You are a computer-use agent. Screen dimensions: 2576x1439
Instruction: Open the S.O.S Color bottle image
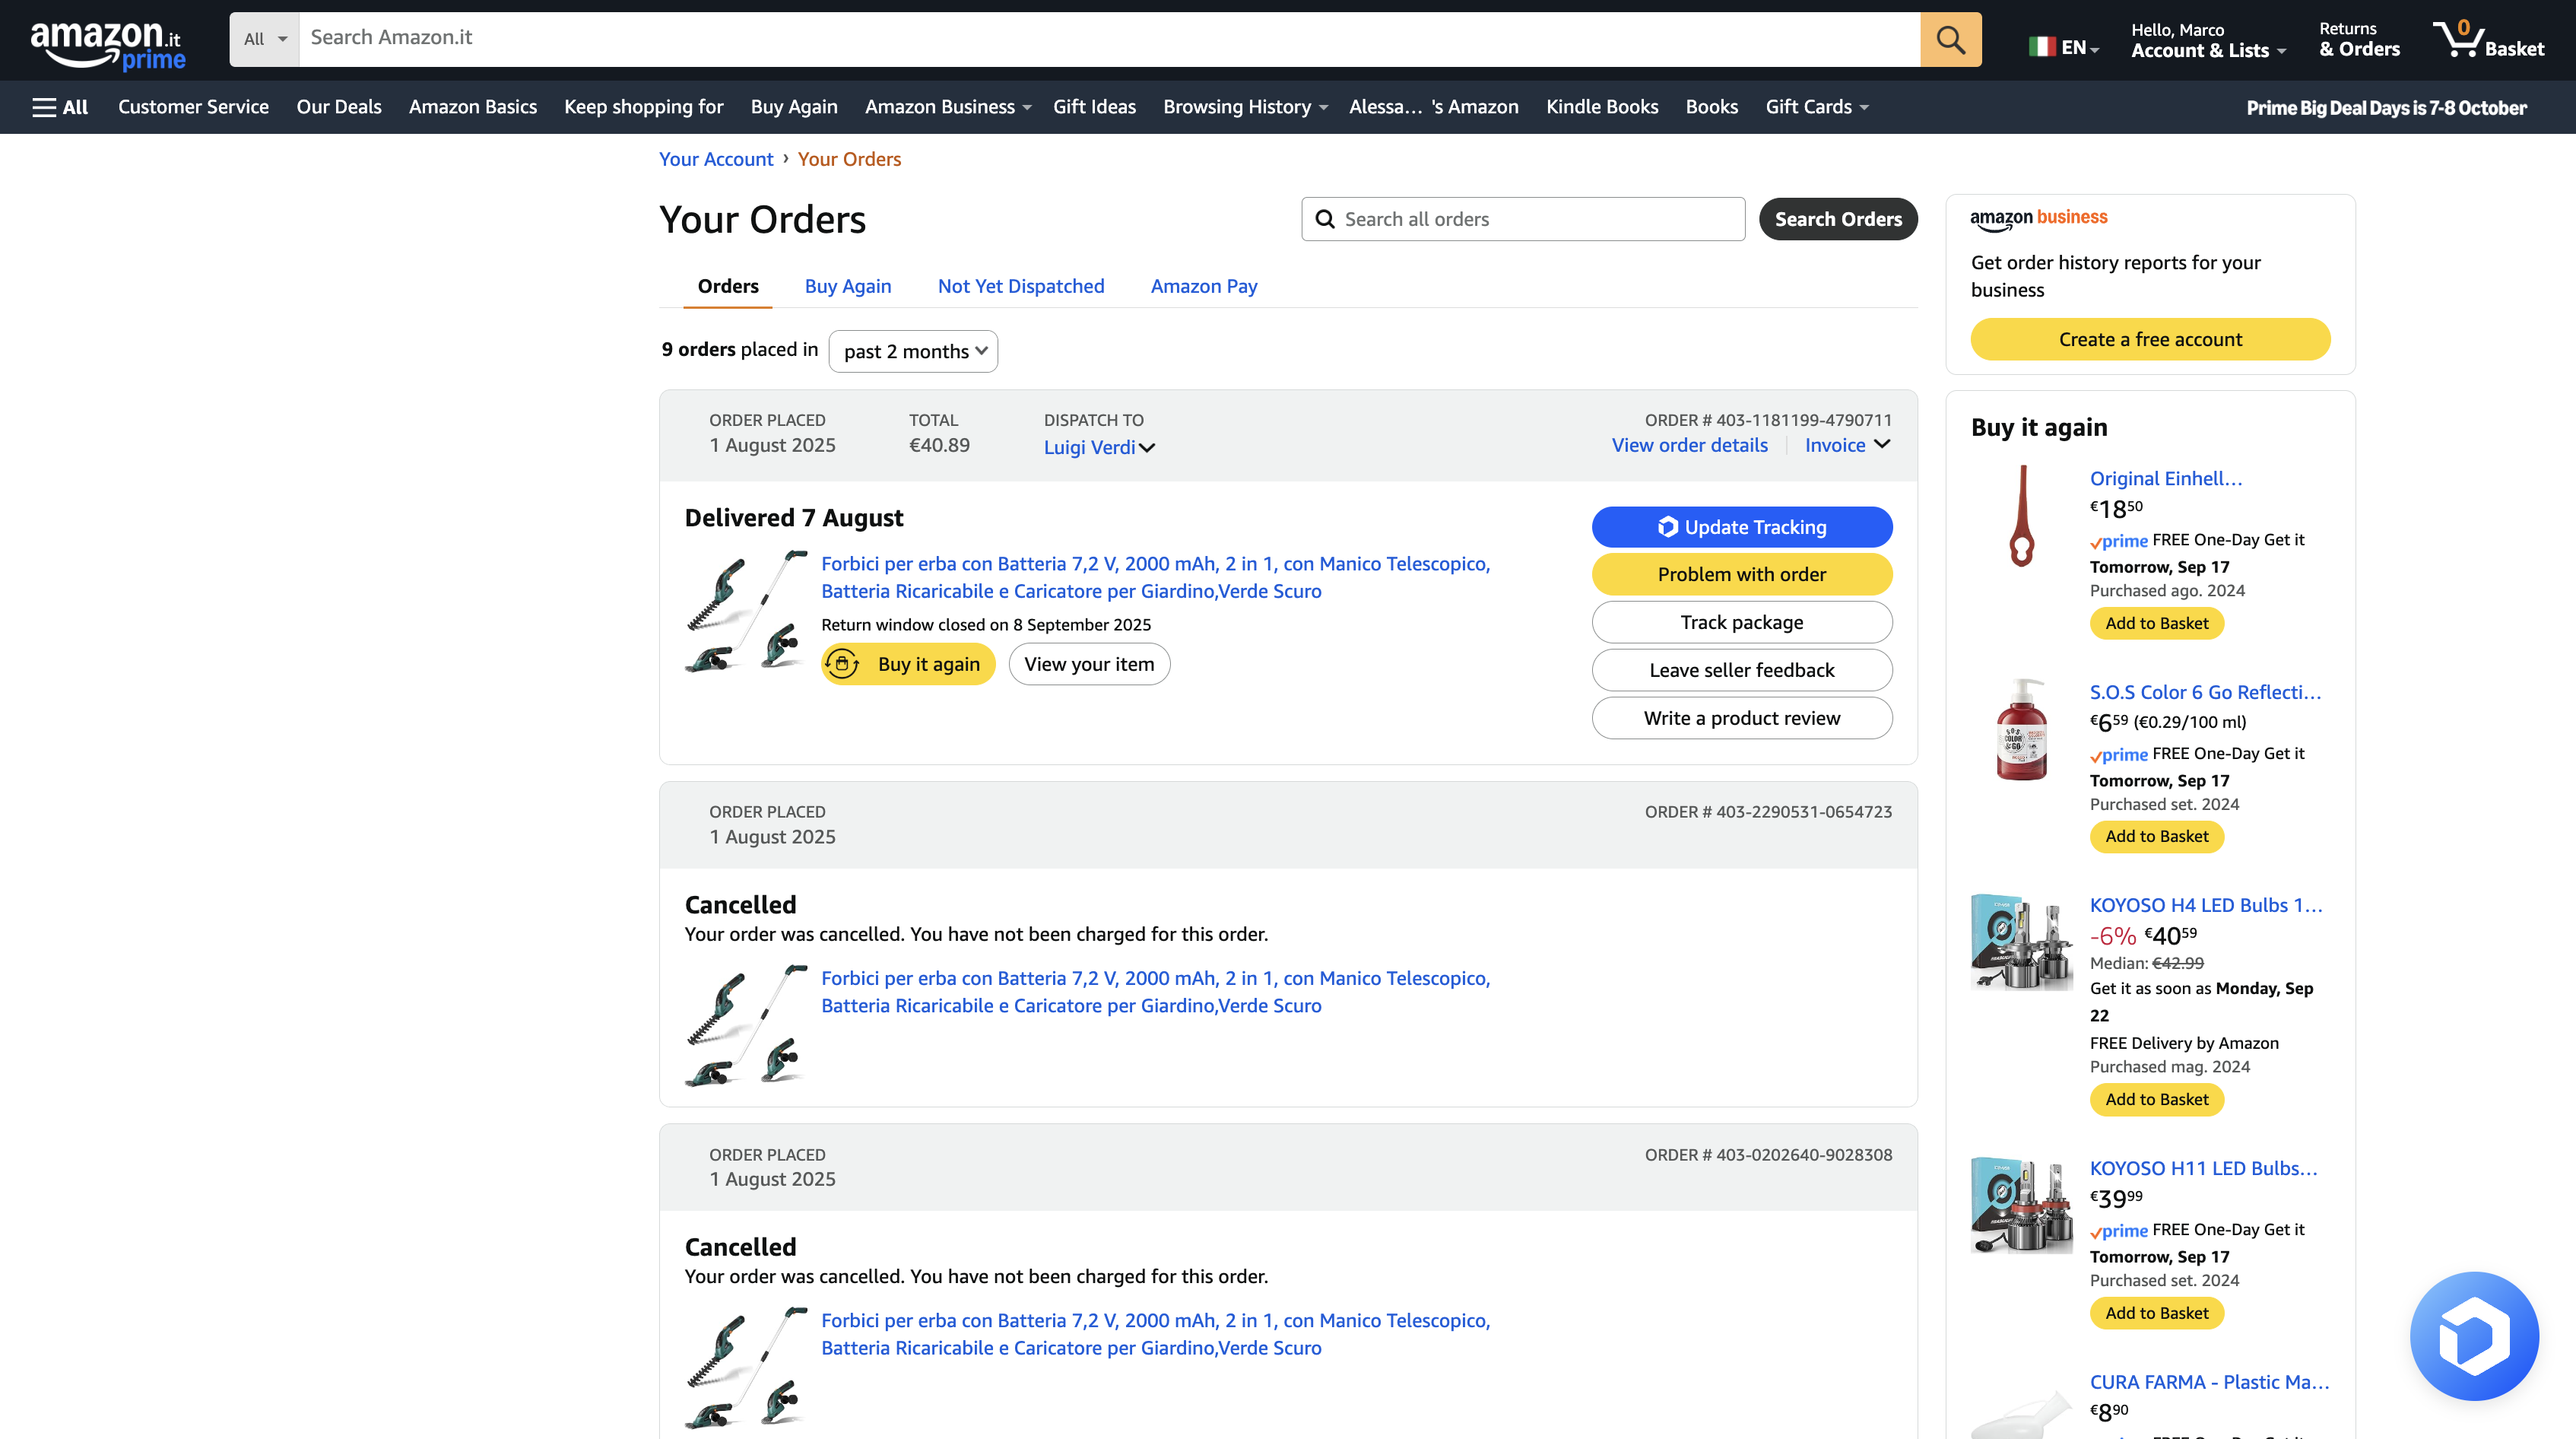(x=2021, y=729)
